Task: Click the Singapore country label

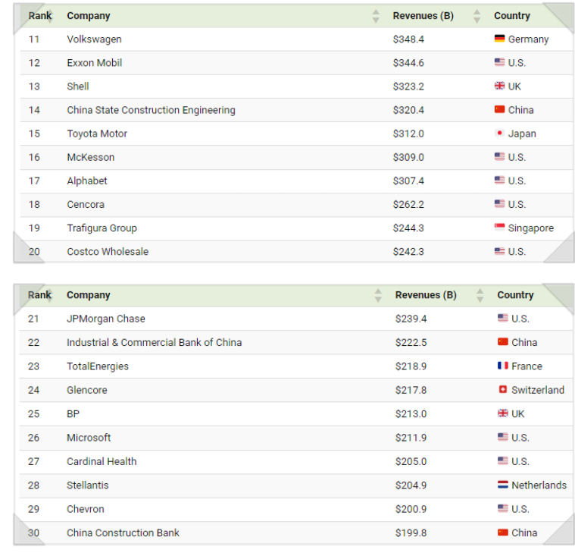Action: (x=530, y=228)
